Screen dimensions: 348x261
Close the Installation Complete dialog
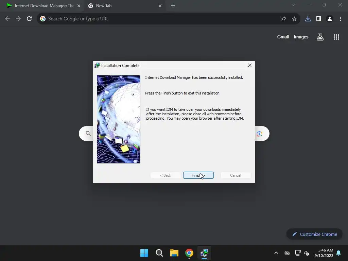click(250, 65)
